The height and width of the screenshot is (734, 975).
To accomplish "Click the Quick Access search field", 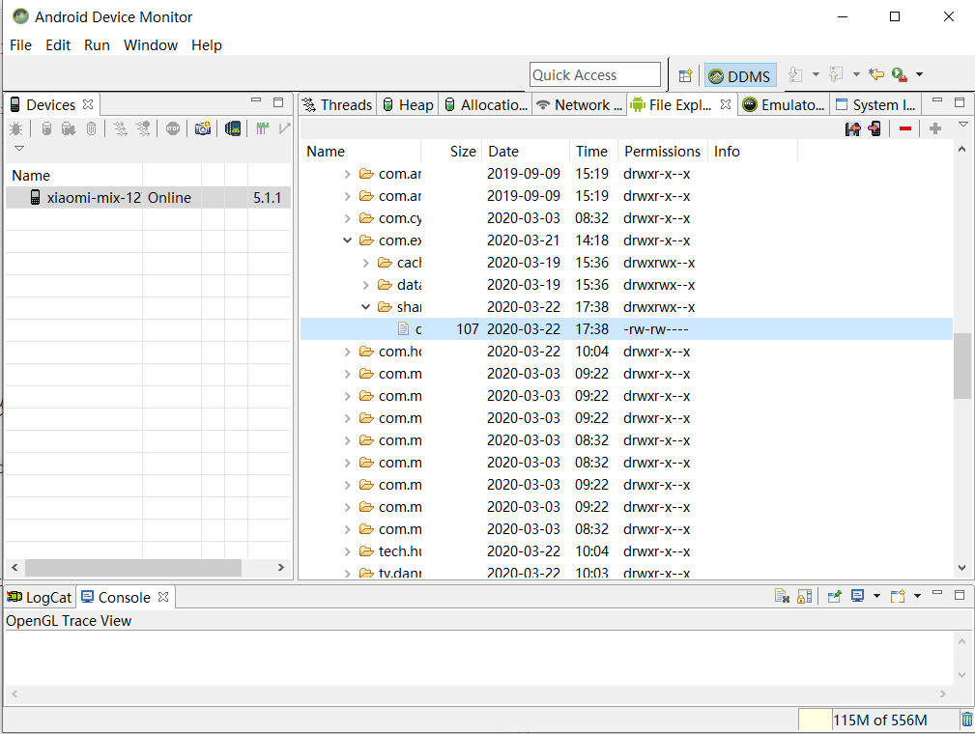I will 595,74.
